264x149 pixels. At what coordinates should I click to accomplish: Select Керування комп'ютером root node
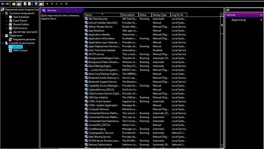click(22, 10)
